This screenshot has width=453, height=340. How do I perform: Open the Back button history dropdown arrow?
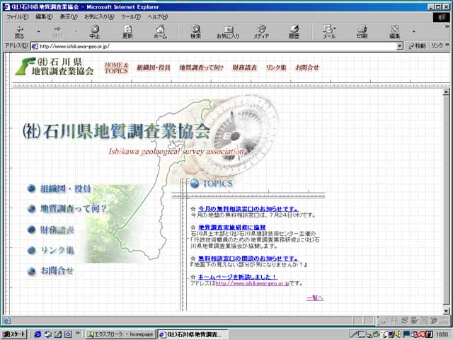pyautogui.click(x=38, y=31)
